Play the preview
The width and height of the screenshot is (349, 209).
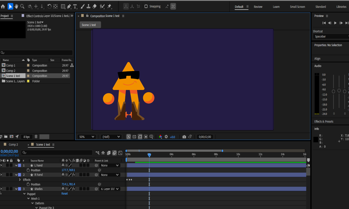335,23
